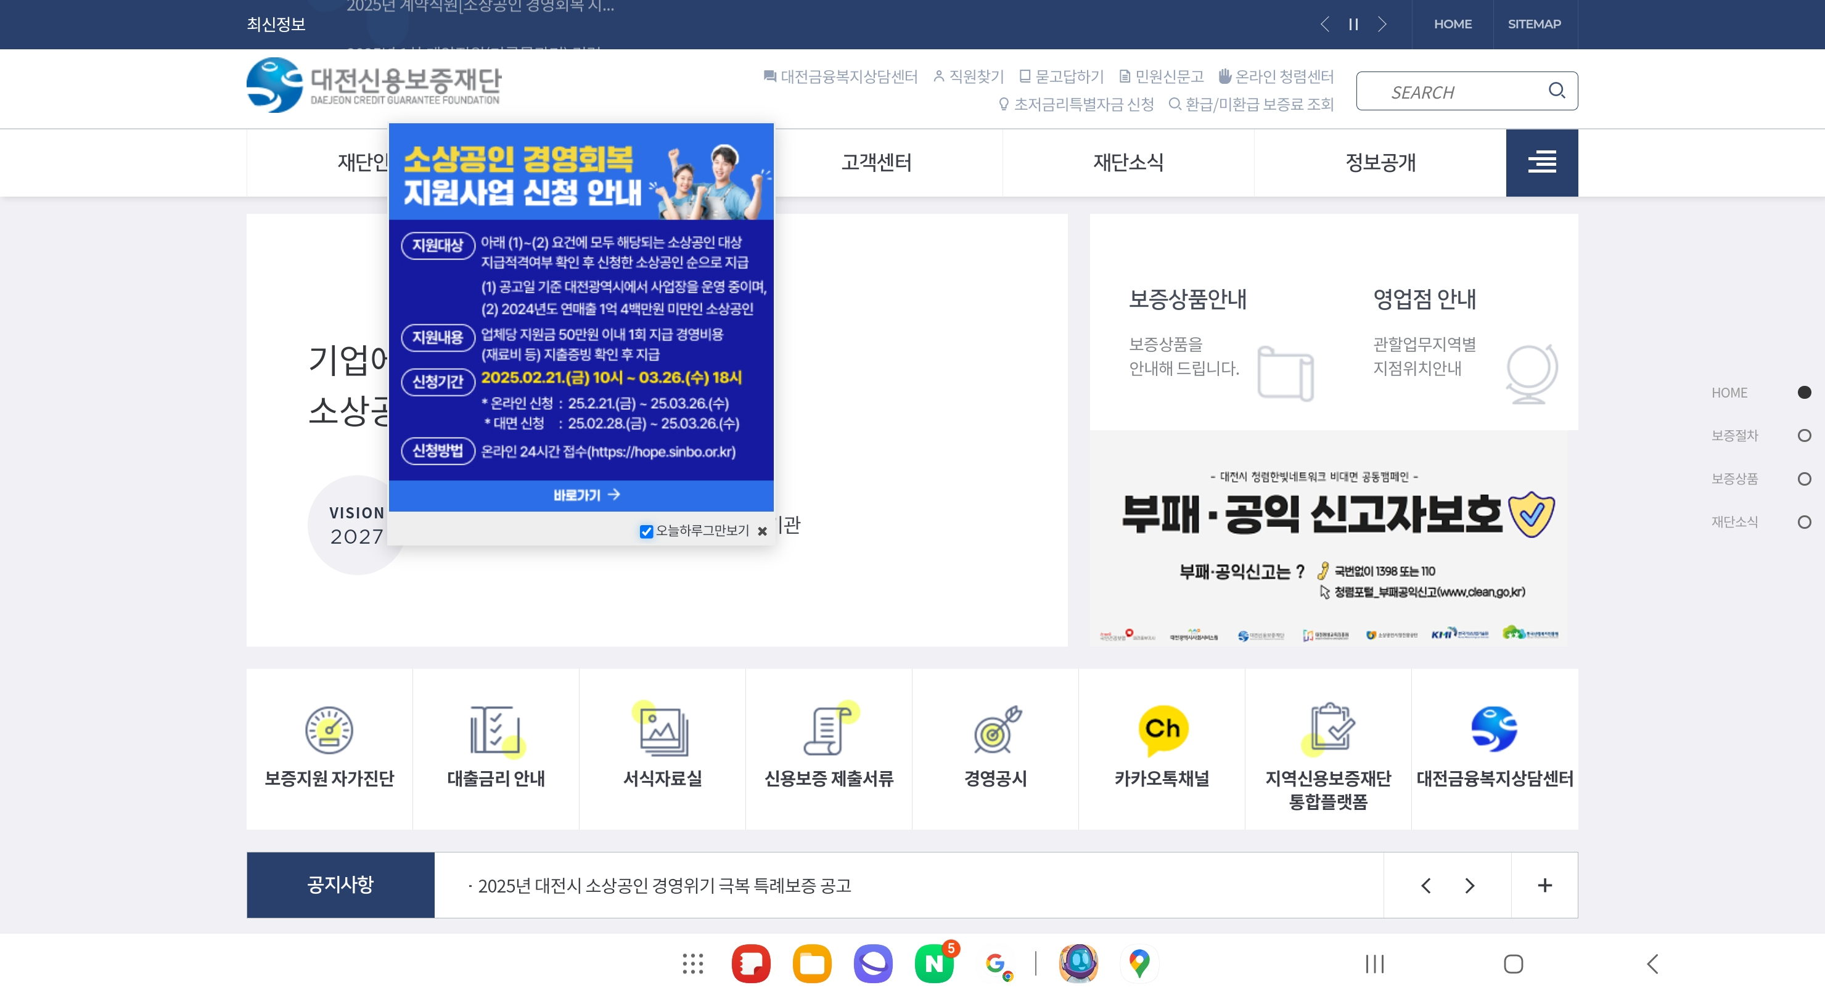Open the 고객센터 menu
This screenshot has width=1825, height=993.
(876, 162)
